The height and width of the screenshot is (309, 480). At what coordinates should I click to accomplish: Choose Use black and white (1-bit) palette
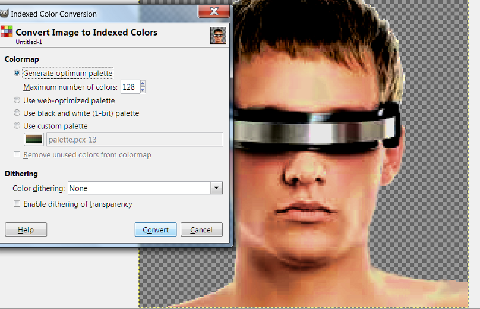click(17, 113)
